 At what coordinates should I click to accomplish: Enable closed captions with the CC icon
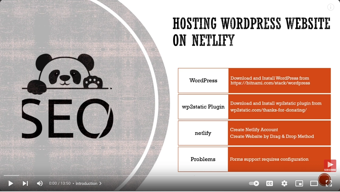click(269, 183)
